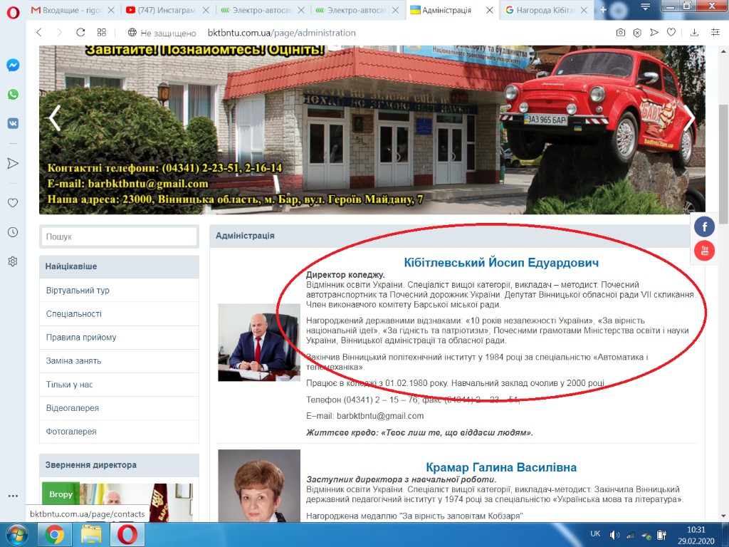Image resolution: width=729 pixels, height=547 pixels.
Task: Click the Пошук search field
Action: click(x=119, y=236)
